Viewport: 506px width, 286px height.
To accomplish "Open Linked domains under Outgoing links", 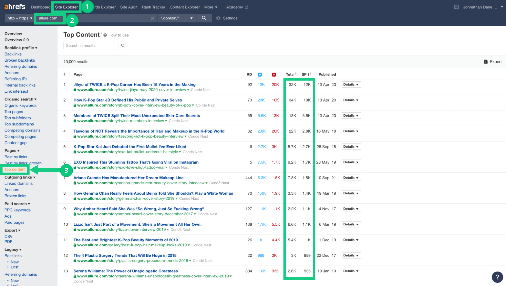I will click(x=18, y=184).
